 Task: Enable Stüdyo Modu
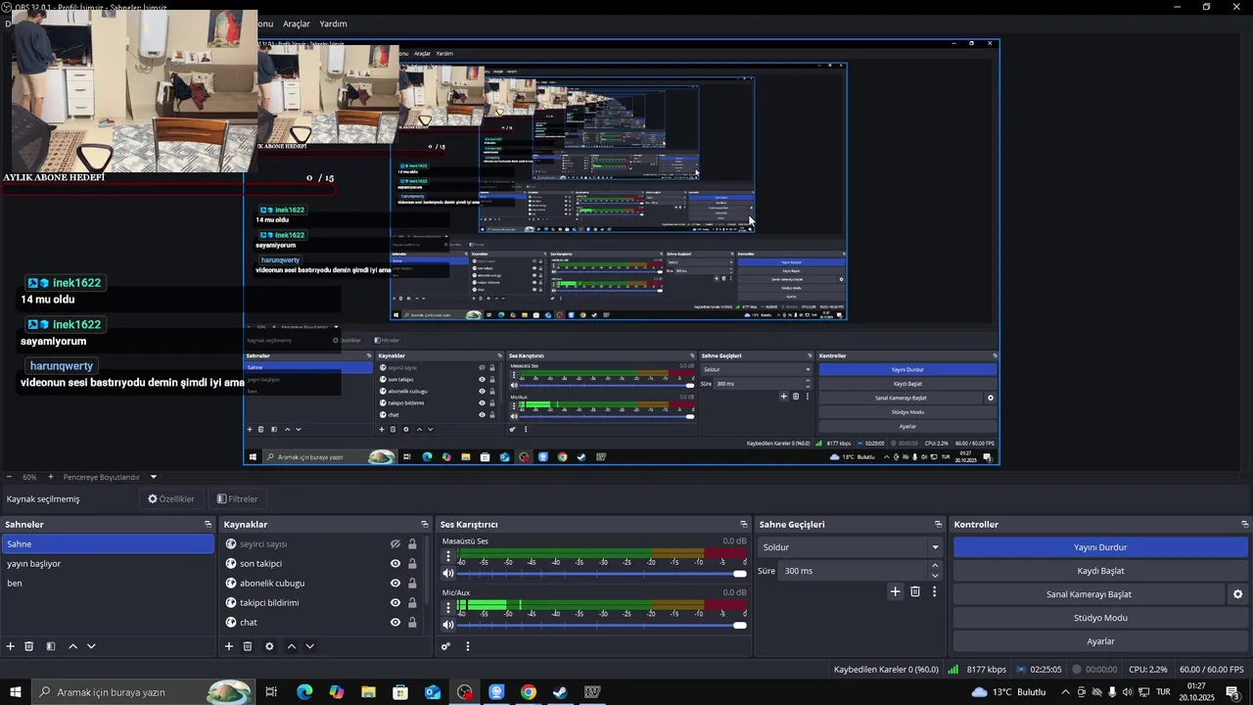(1100, 618)
